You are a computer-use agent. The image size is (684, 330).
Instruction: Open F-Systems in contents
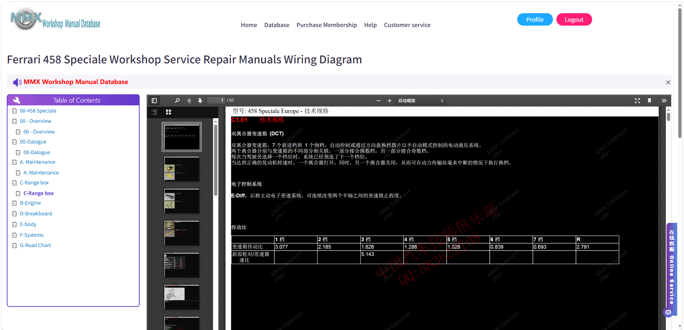(32, 235)
